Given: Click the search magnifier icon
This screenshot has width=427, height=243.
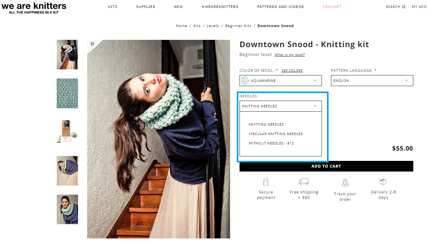Looking at the screenshot, I should point(404,7).
